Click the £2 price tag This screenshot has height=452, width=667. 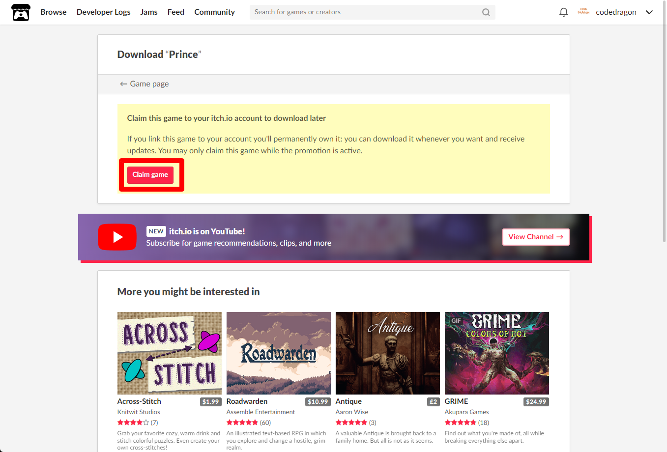click(433, 402)
